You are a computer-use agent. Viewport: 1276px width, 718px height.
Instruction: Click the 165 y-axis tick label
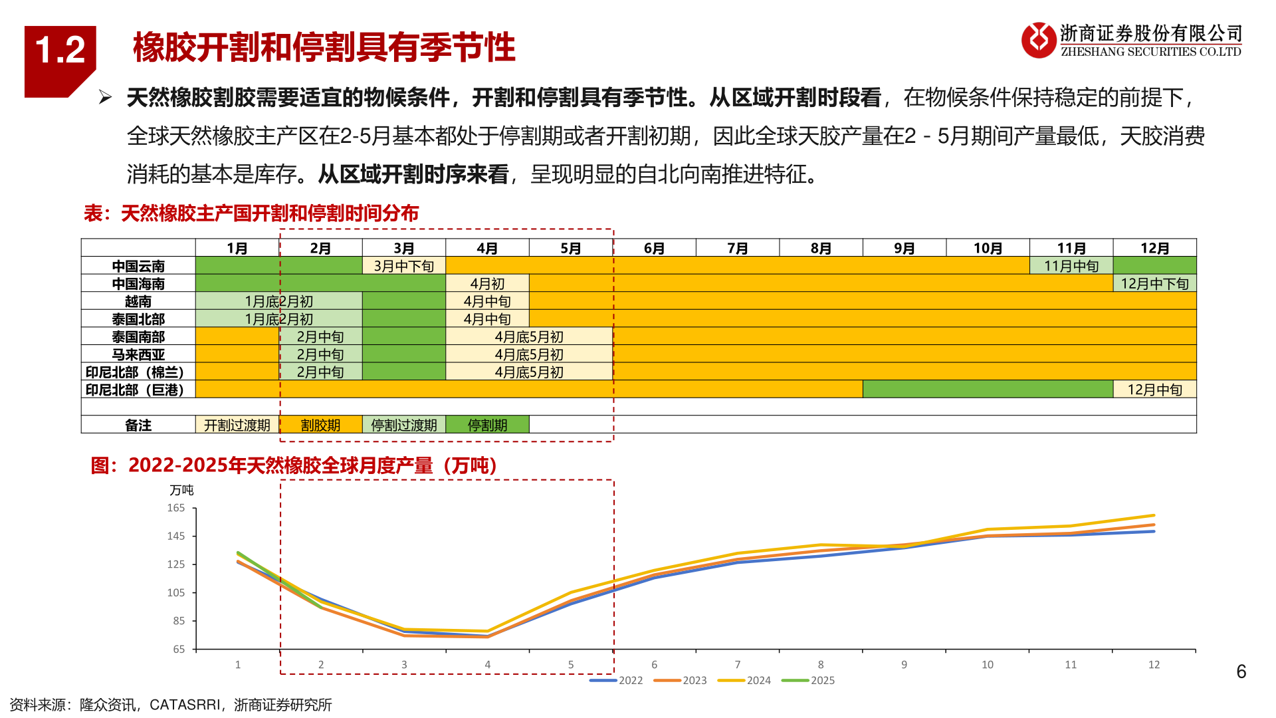click(176, 508)
